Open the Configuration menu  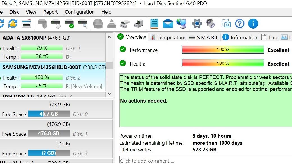point(79,12)
